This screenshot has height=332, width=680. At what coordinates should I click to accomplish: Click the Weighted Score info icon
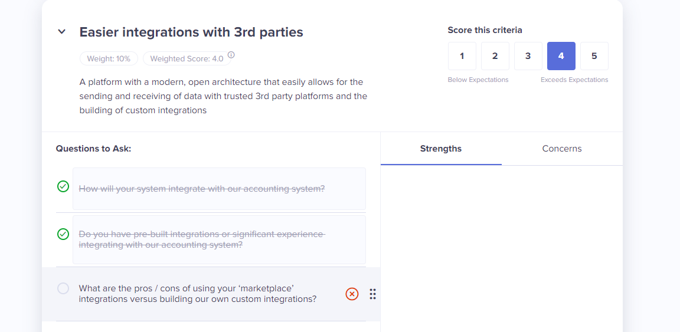pos(231,55)
